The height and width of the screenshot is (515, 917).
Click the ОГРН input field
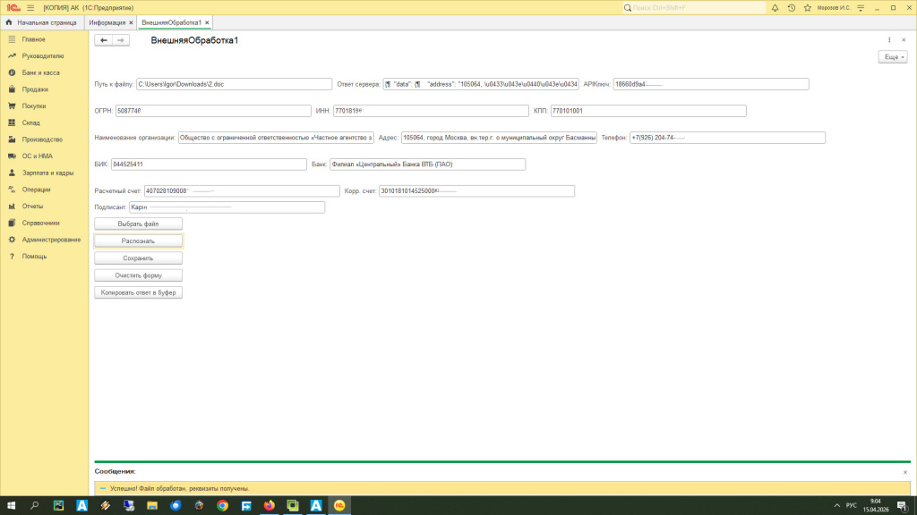pyautogui.click(x=213, y=111)
